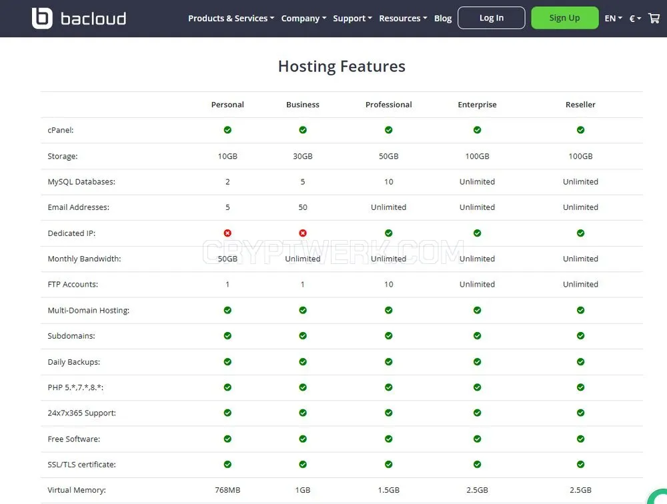Expand the Products & Services menu

231,18
